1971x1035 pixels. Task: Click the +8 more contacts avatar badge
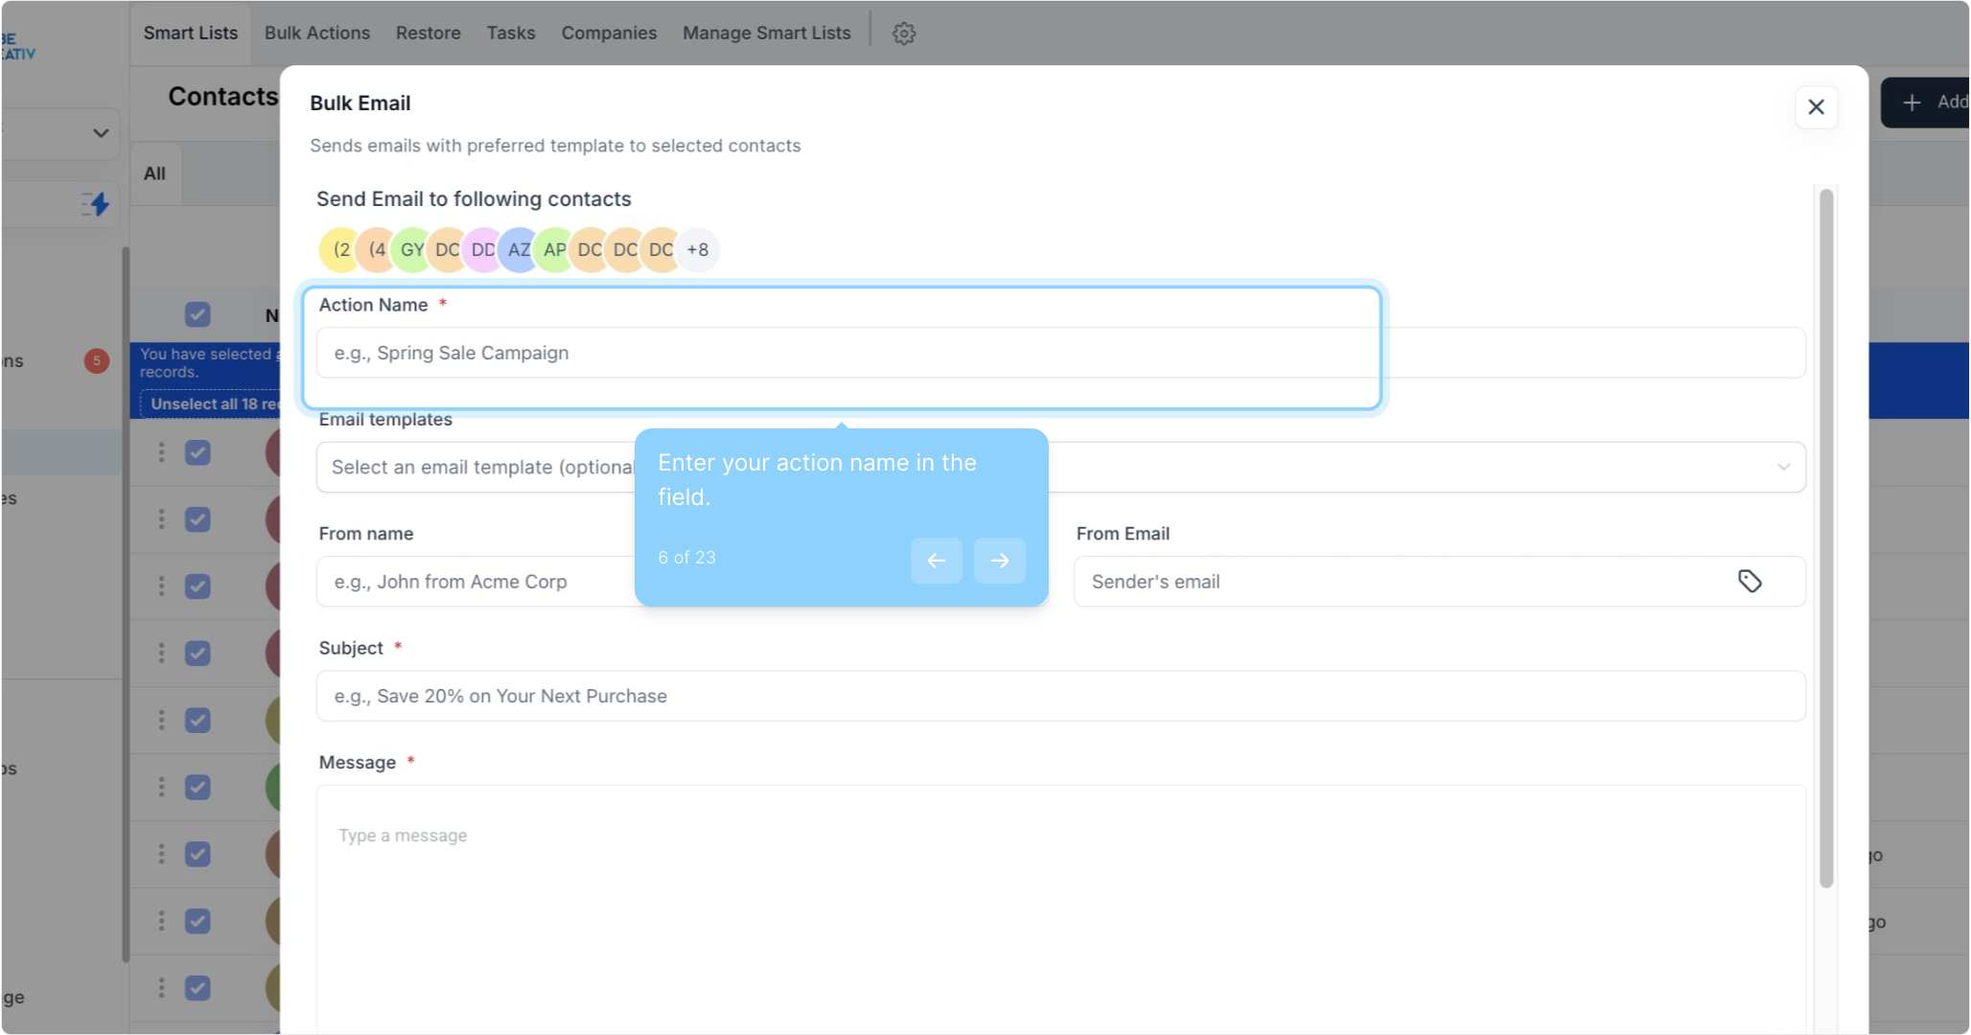[697, 250]
